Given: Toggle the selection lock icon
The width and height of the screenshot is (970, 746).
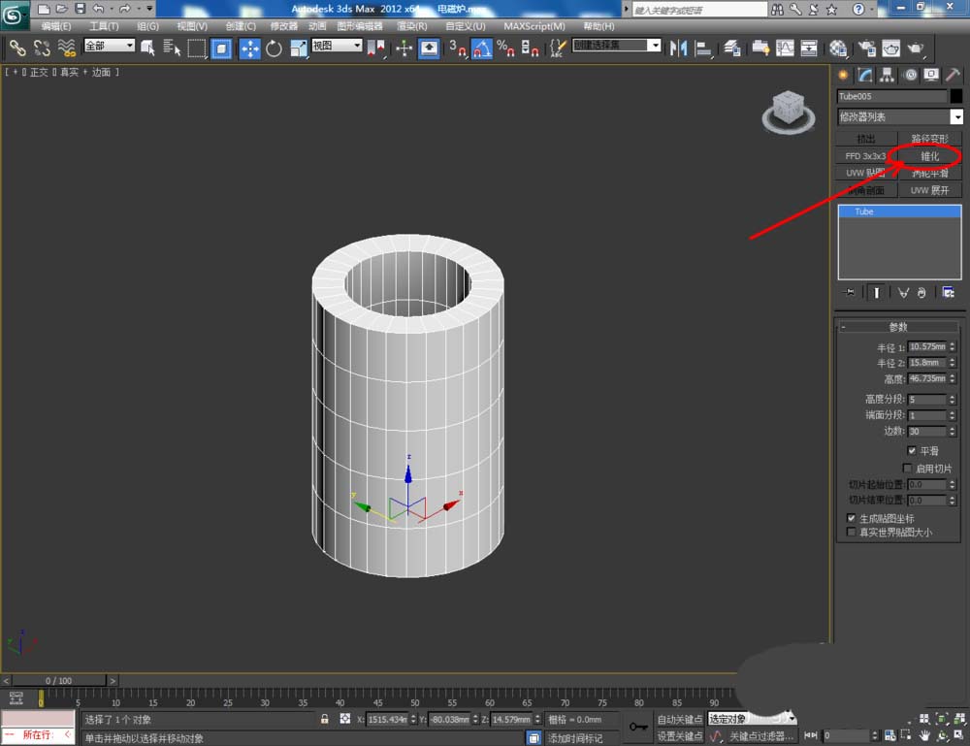Looking at the screenshot, I should coord(325,719).
